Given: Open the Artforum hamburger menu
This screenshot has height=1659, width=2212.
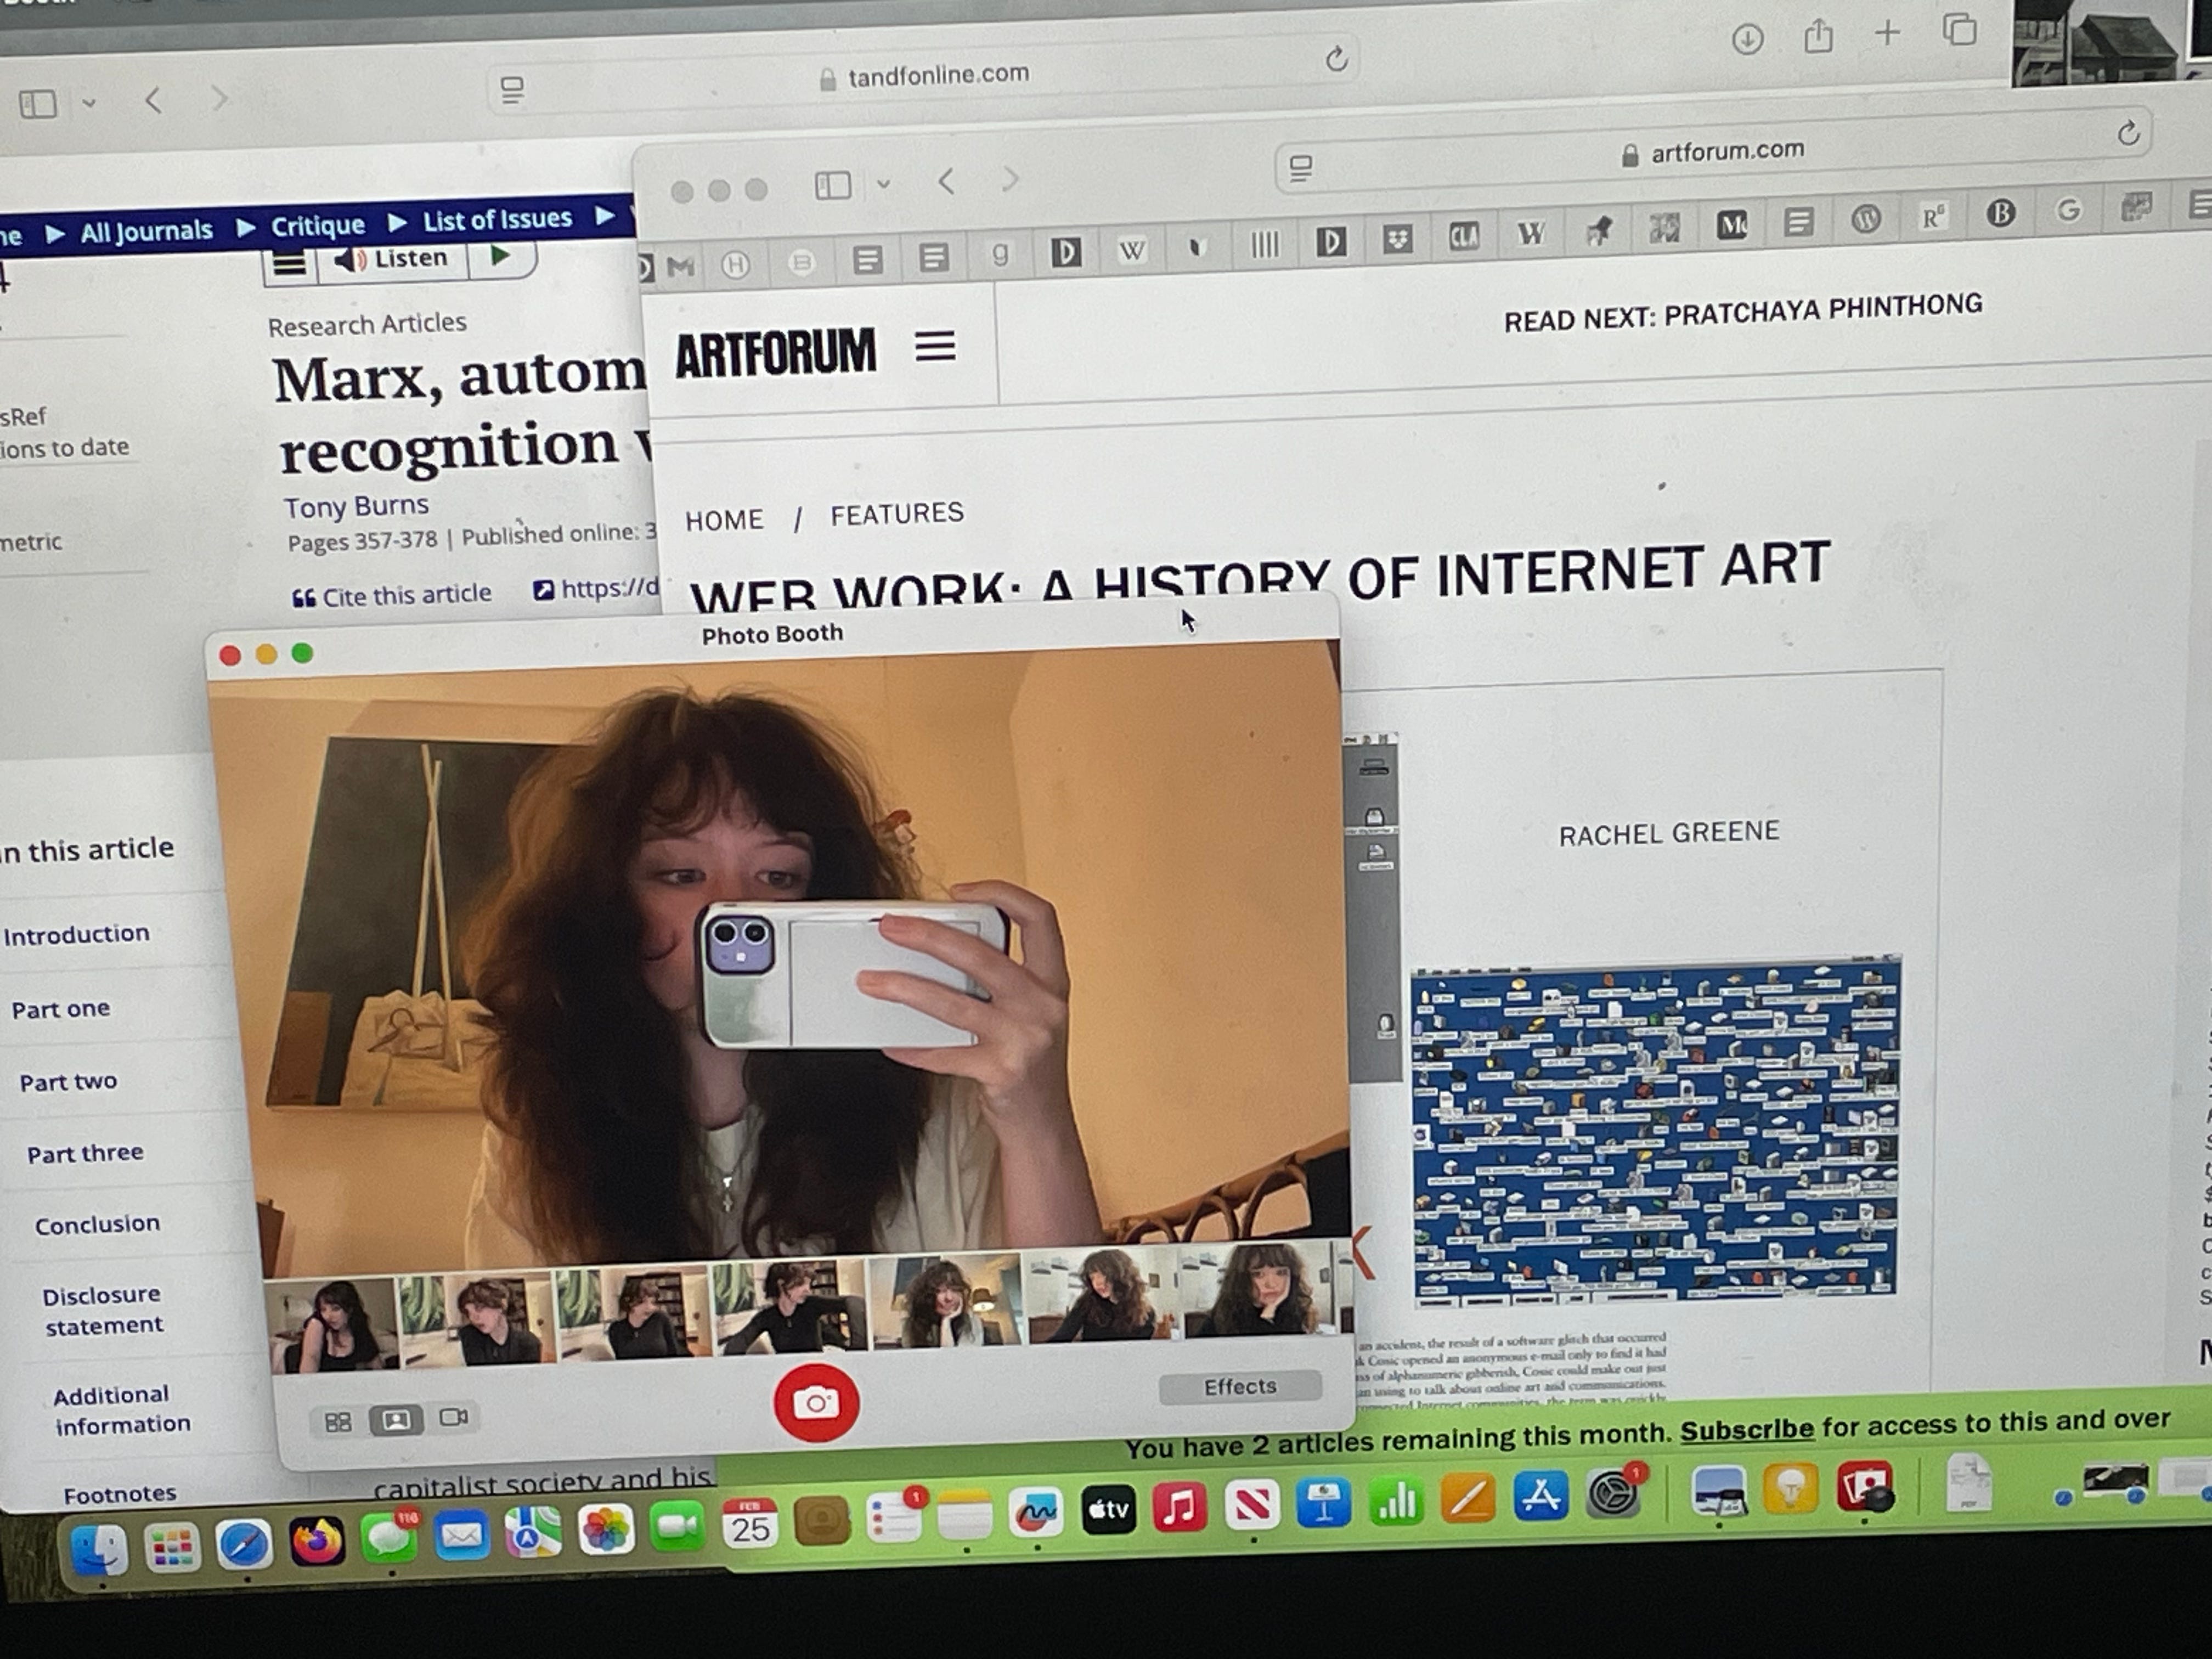Looking at the screenshot, I should coord(935,347).
